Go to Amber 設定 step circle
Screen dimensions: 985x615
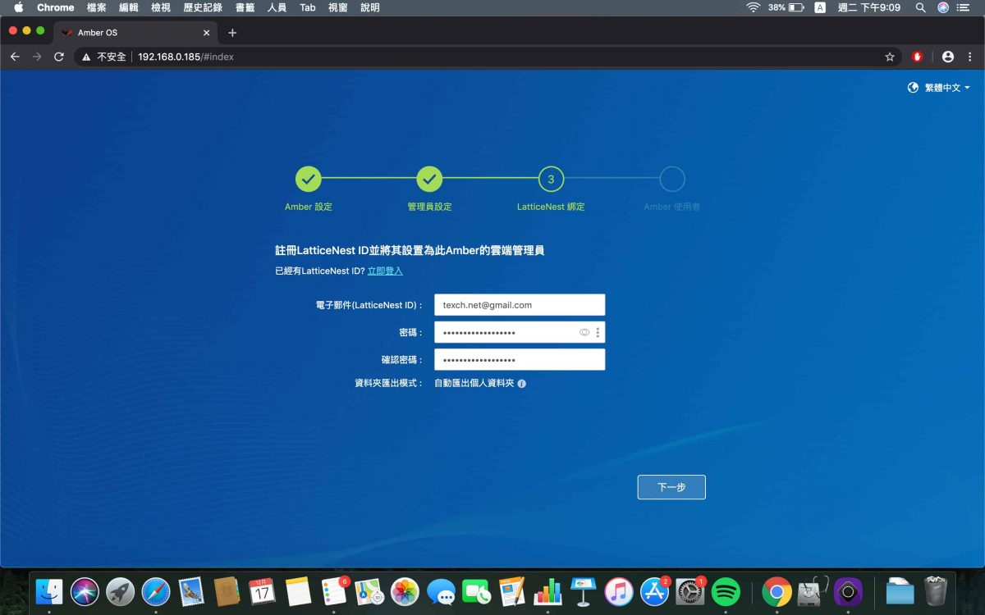pyautogui.click(x=309, y=179)
